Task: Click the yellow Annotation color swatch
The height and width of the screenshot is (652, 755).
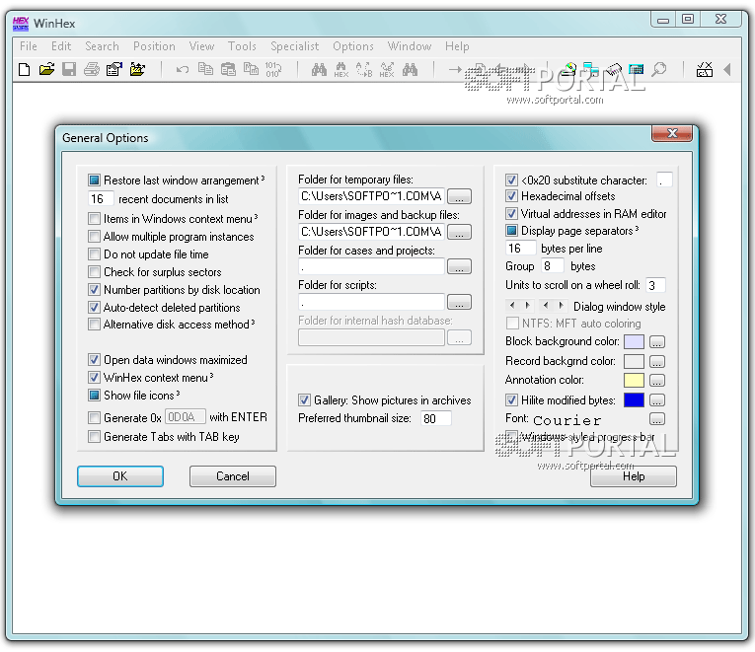Action: click(634, 381)
